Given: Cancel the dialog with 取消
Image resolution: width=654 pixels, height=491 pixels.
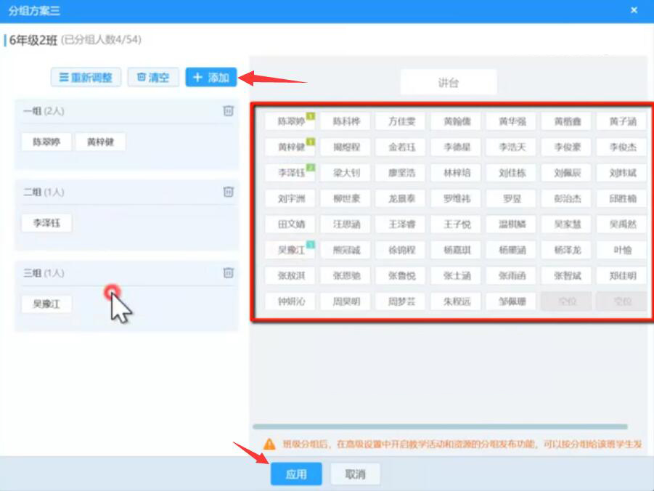Looking at the screenshot, I should pyautogui.click(x=355, y=474).
